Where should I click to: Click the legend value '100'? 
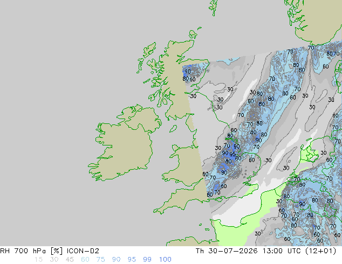(x=165, y=260)
